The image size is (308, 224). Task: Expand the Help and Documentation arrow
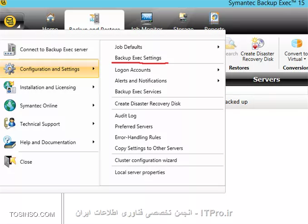[94, 142]
